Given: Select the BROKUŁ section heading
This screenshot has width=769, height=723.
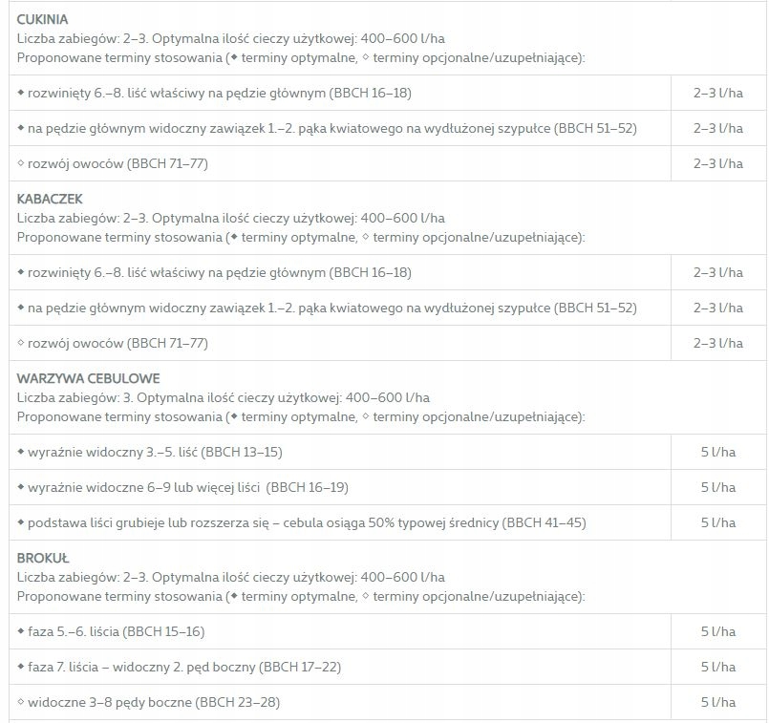Looking at the screenshot, I should 43,558.
